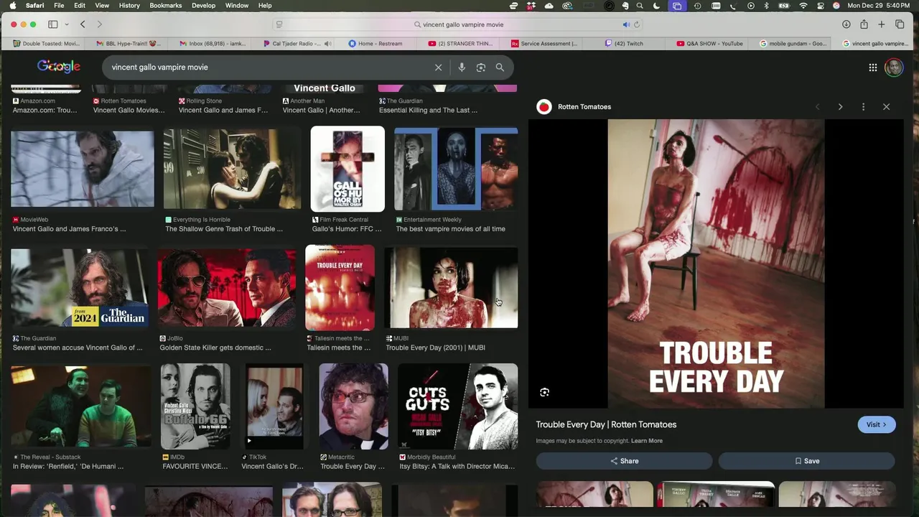Open Google Lens image search icon
The height and width of the screenshot is (517, 919).
481,67
